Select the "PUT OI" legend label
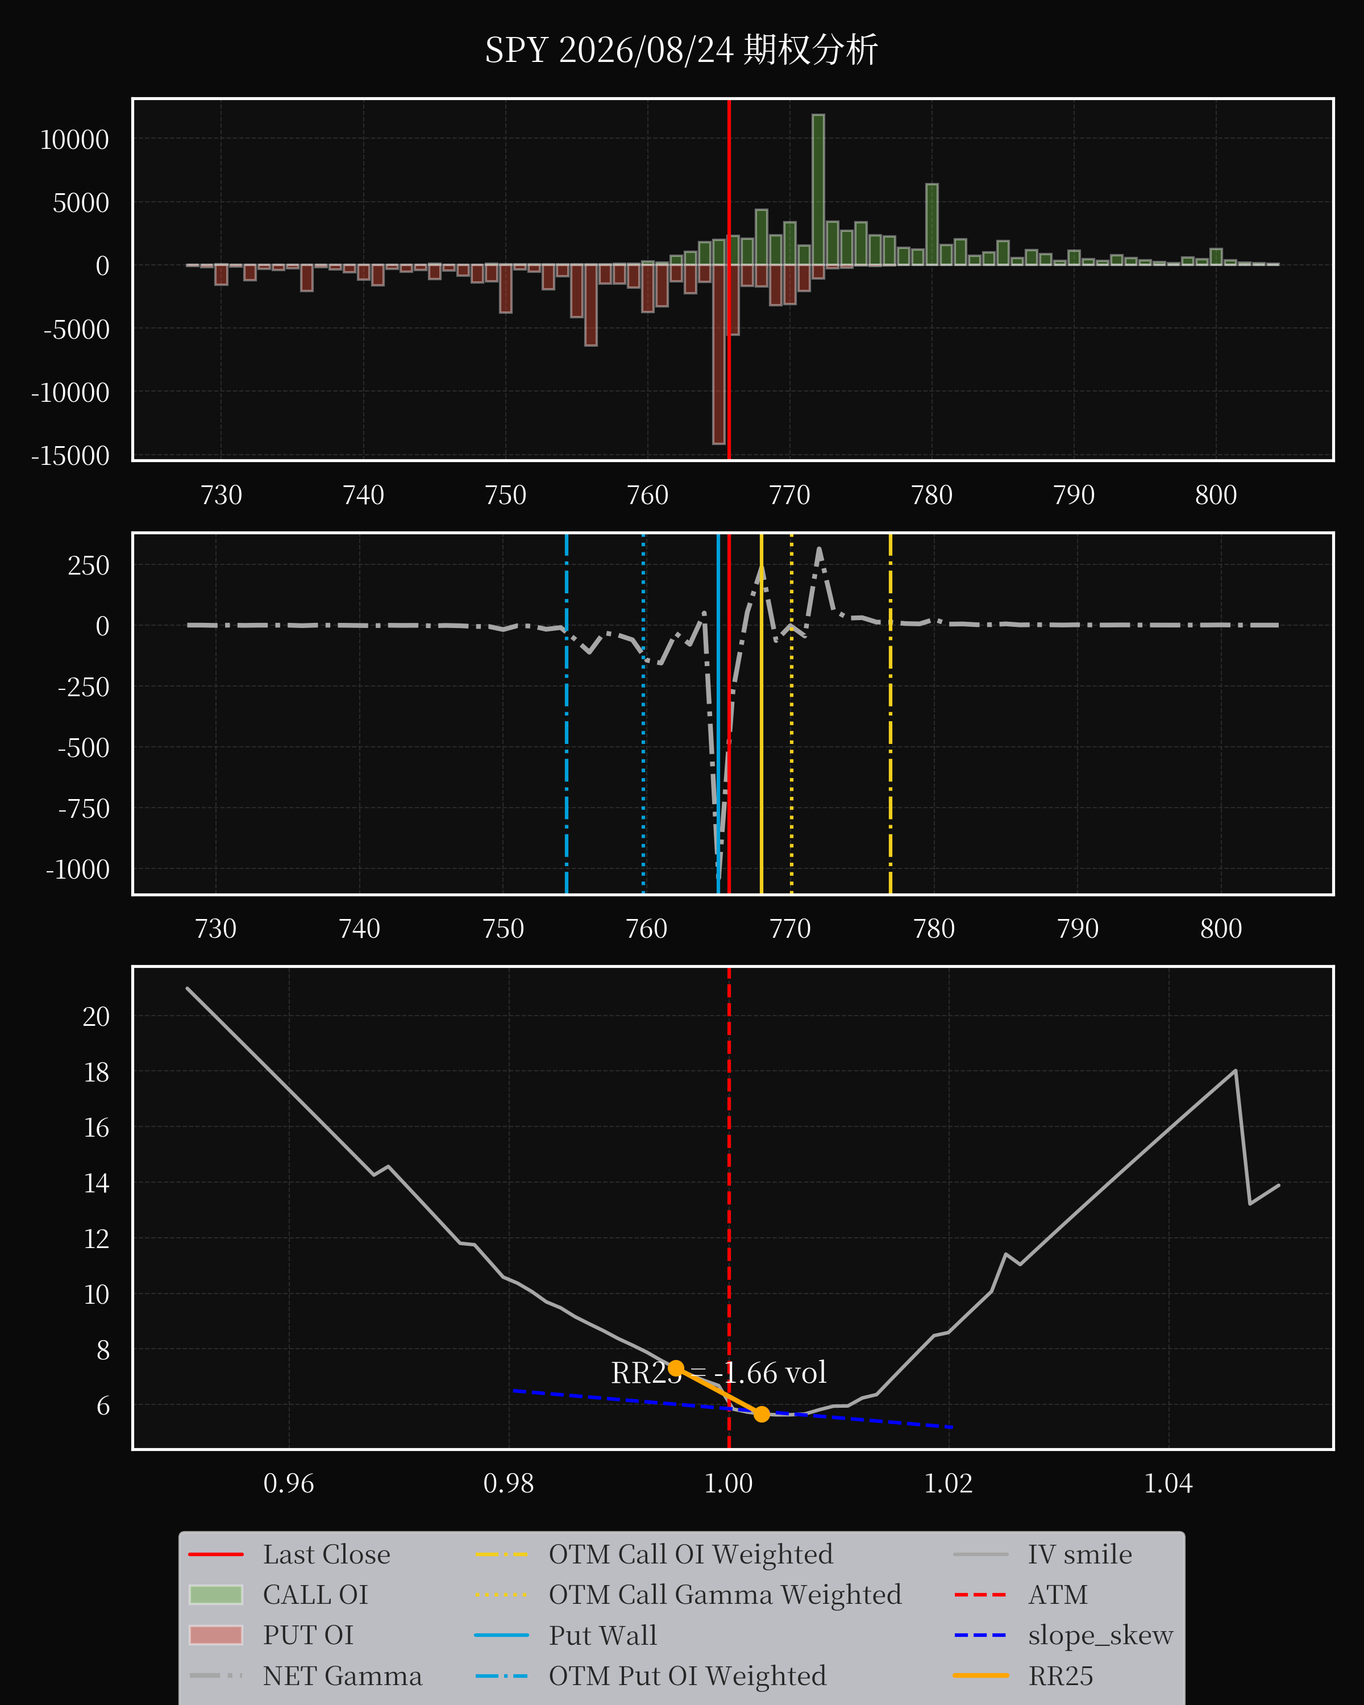Screen dimensions: 1364x1705 pos(309,1635)
